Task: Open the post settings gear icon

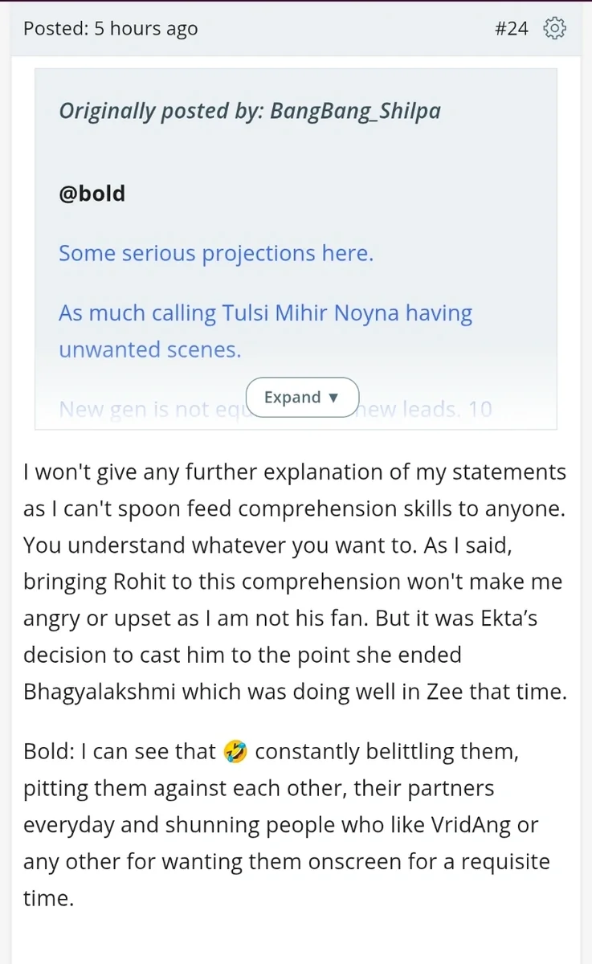Action: point(555,29)
